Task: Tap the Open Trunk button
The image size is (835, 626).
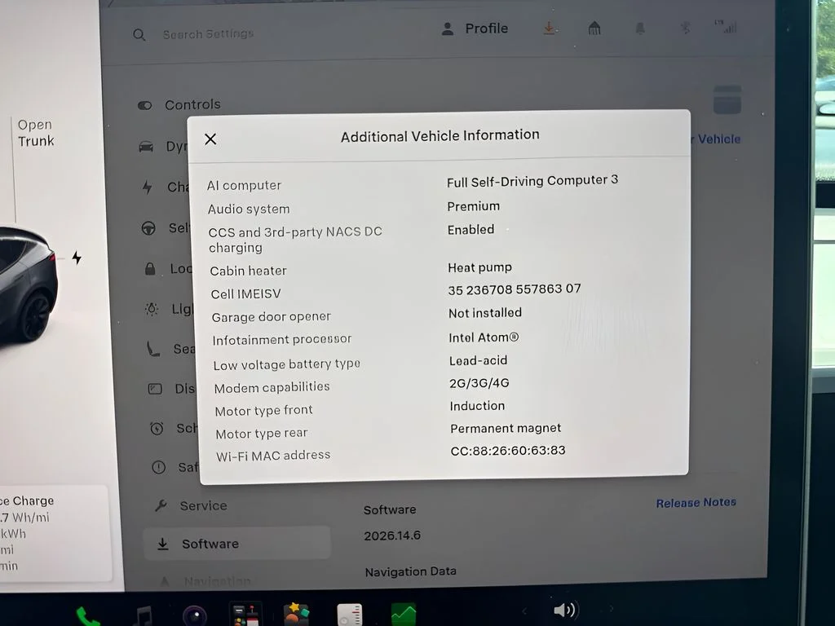Action: point(36,133)
